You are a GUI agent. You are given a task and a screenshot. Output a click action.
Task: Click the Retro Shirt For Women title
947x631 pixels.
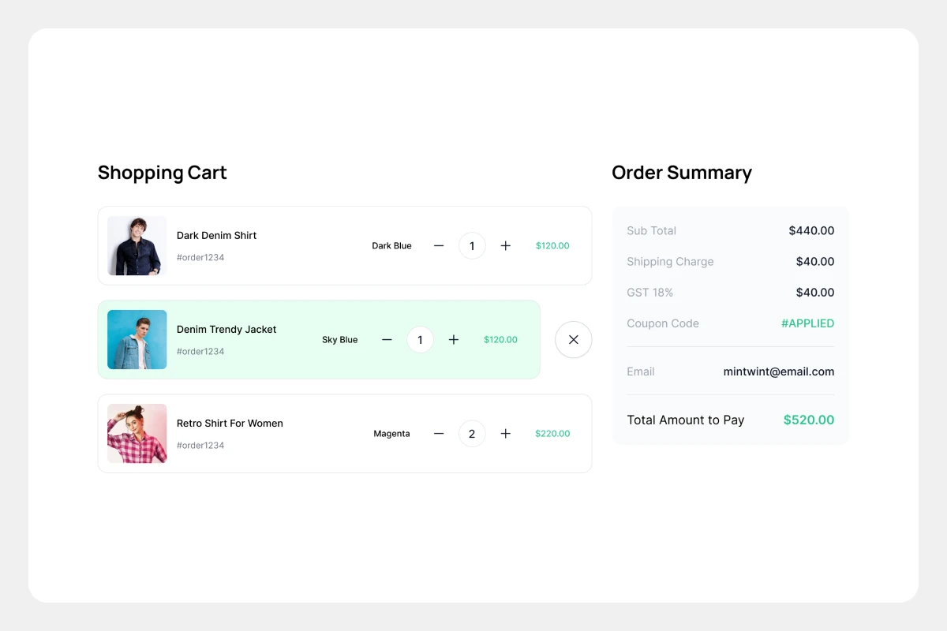pyautogui.click(x=230, y=424)
